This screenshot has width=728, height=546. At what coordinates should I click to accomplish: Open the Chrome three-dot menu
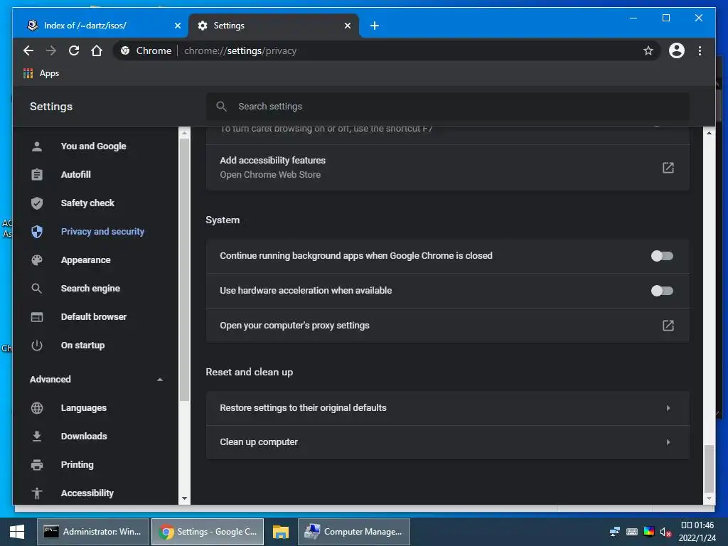[x=700, y=50]
